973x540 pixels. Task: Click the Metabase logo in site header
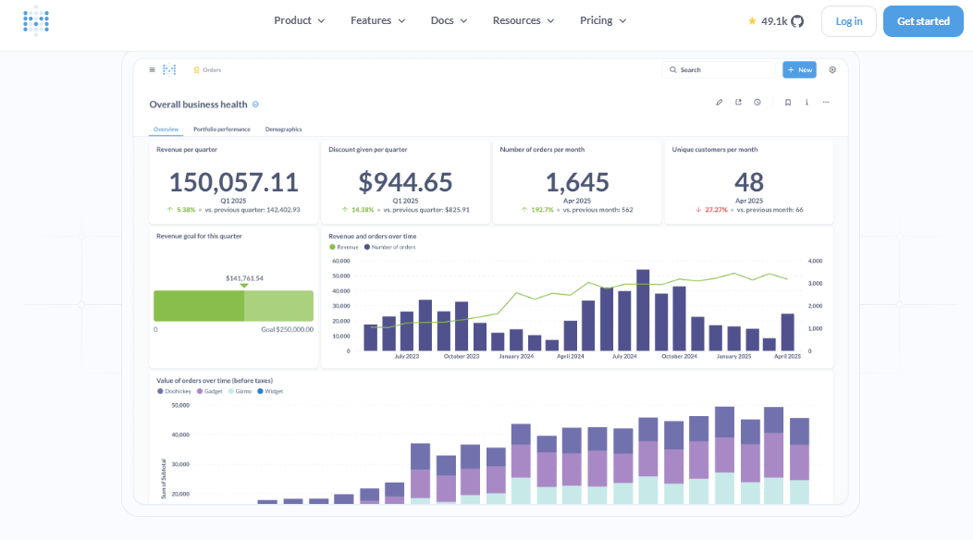pyautogui.click(x=36, y=20)
